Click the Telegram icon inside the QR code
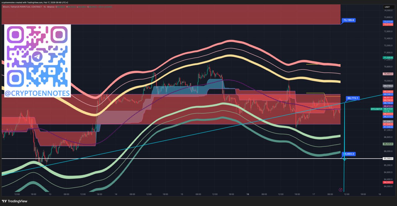This screenshot has height=206, width=397. point(38,57)
